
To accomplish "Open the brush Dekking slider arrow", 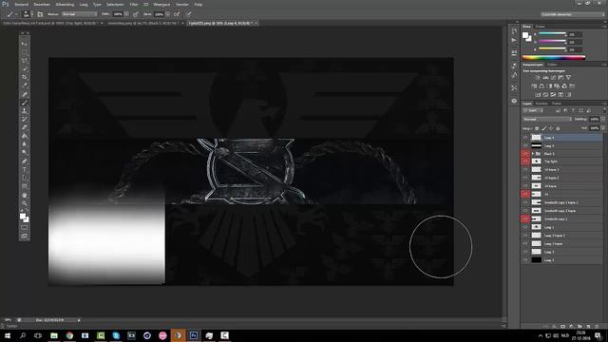I will click(126, 14).
